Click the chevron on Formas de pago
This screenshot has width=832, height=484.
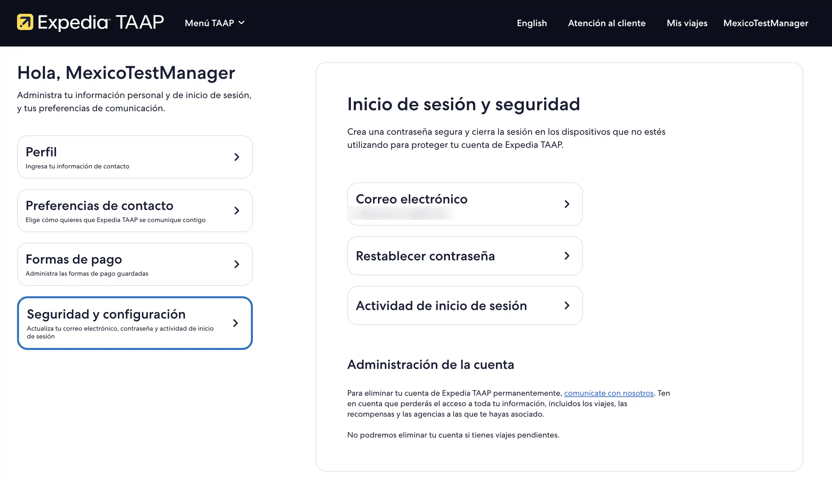[236, 264]
